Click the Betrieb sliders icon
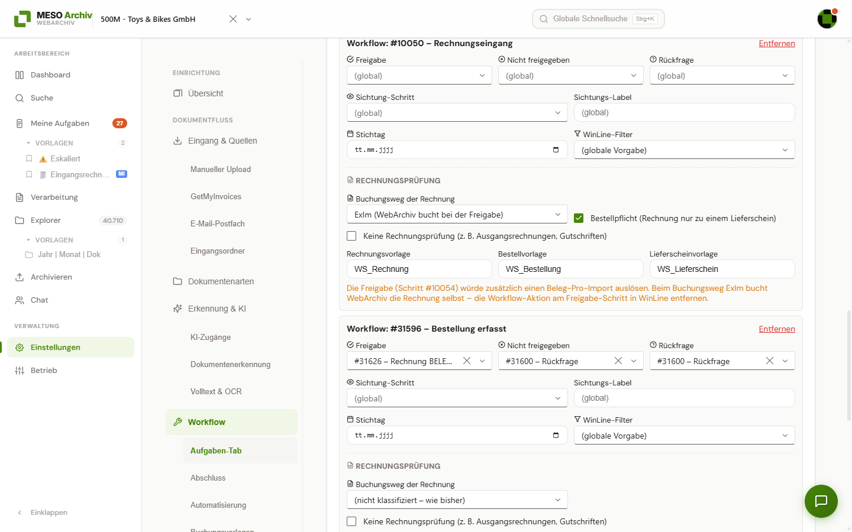This screenshot has width=852, height=532. point(20,371)
